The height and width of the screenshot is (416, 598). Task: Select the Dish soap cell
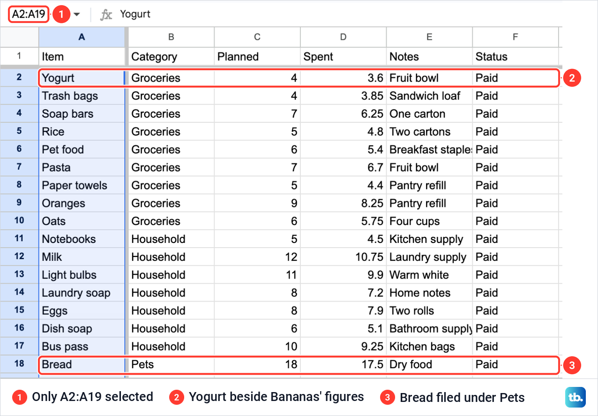[x=82, y=328]
